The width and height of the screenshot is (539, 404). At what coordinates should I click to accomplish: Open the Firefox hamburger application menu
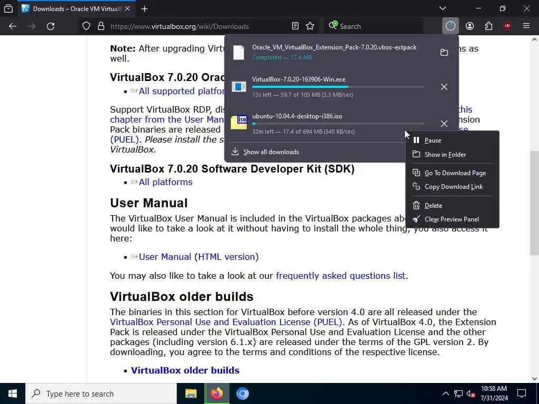coord(526,26)
